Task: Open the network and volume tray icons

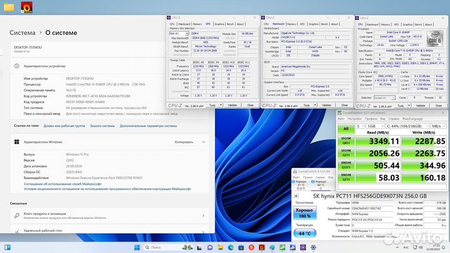Action: 418,247
